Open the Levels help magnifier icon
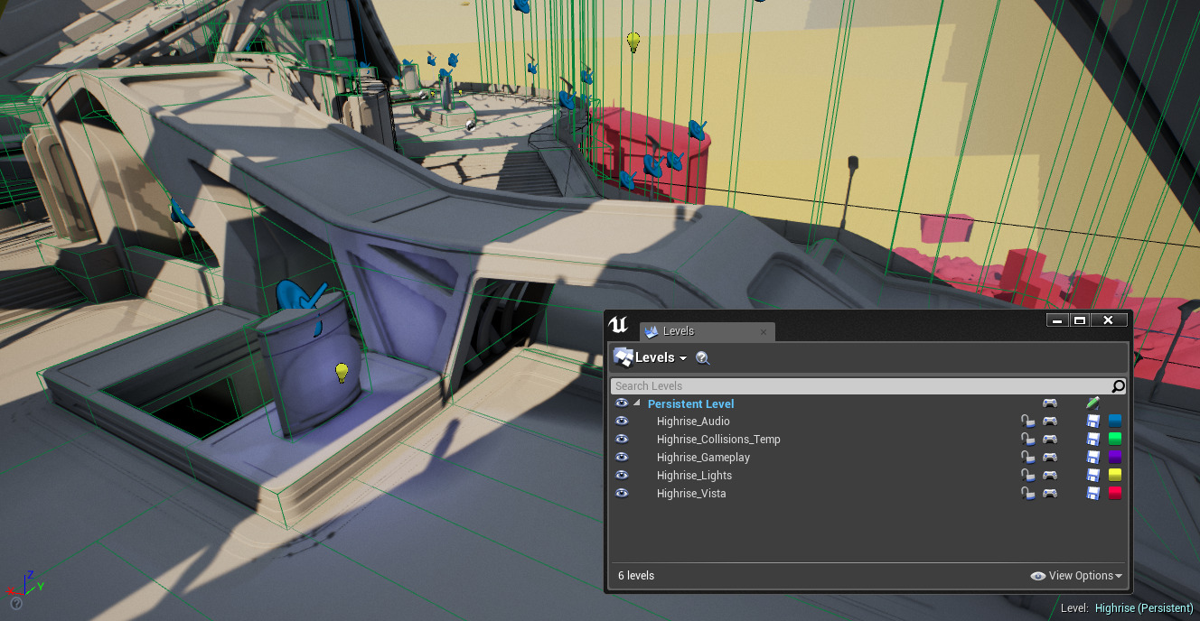 tap(702, 358)
